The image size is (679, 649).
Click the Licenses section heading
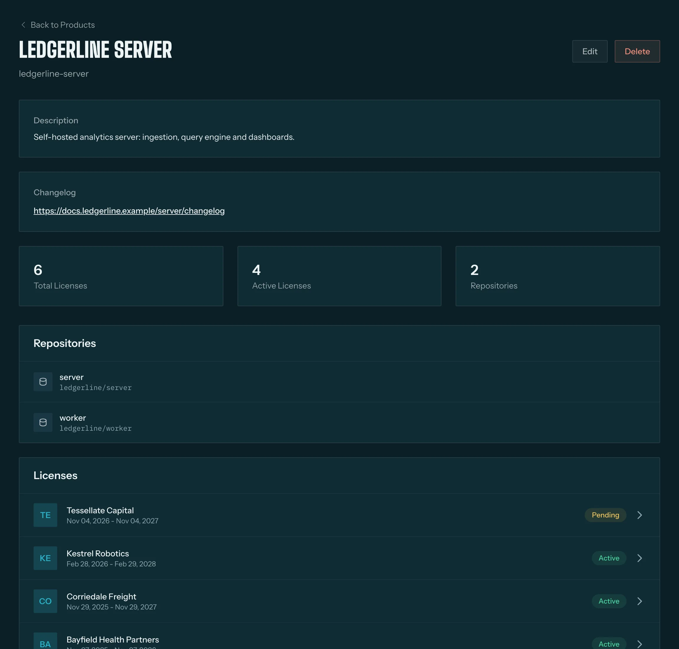click(x=55, y=476)
